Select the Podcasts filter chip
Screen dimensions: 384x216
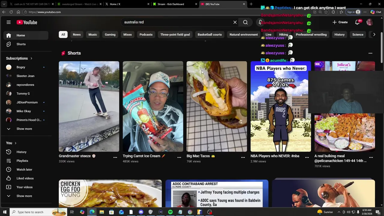click(x=146, y=34)
